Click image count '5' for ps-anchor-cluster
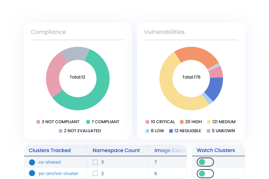This screenshot has width=269, height=179. tap(156, 173)
